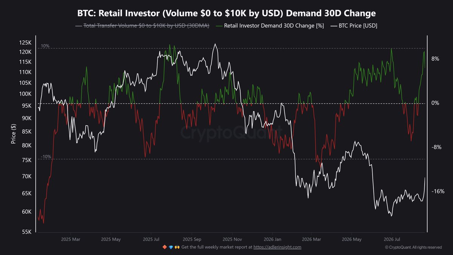Click the 2025 Nov date label
This screenshot has width=453, height=255.
[232, 239]
